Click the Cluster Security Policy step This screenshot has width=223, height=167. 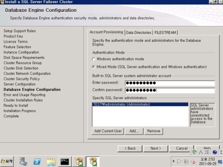point(21,79)
